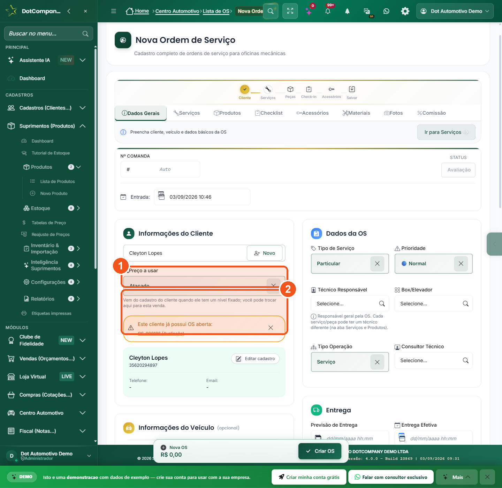
Task: Switch to the Serviços tab
Action: tap(187, 113)
